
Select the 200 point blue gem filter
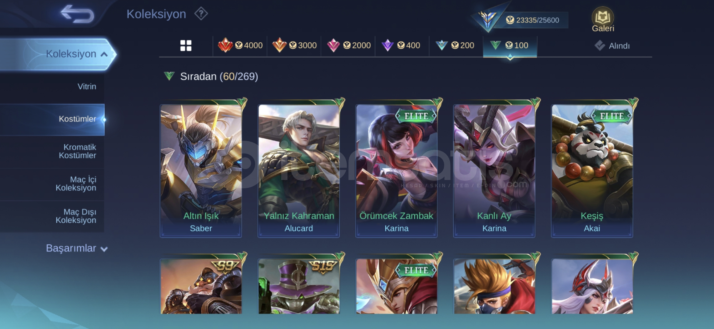[x=455, y=45]
